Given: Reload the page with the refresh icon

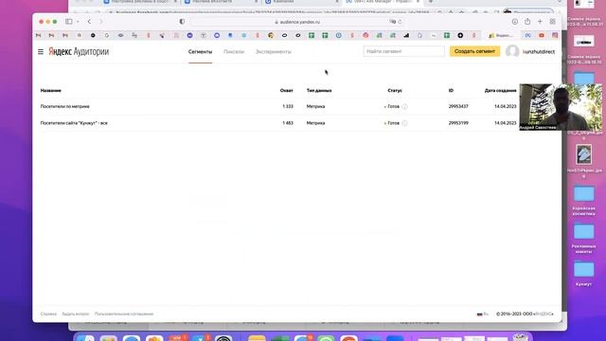Looking at the screenshot, I should tap(400, 22).
